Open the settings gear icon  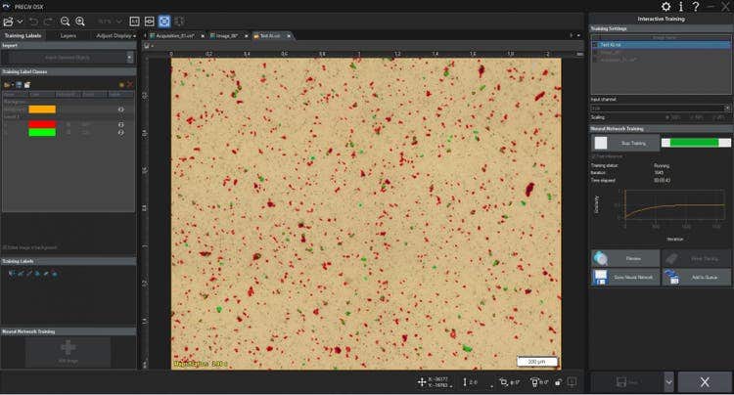point(666,7)
